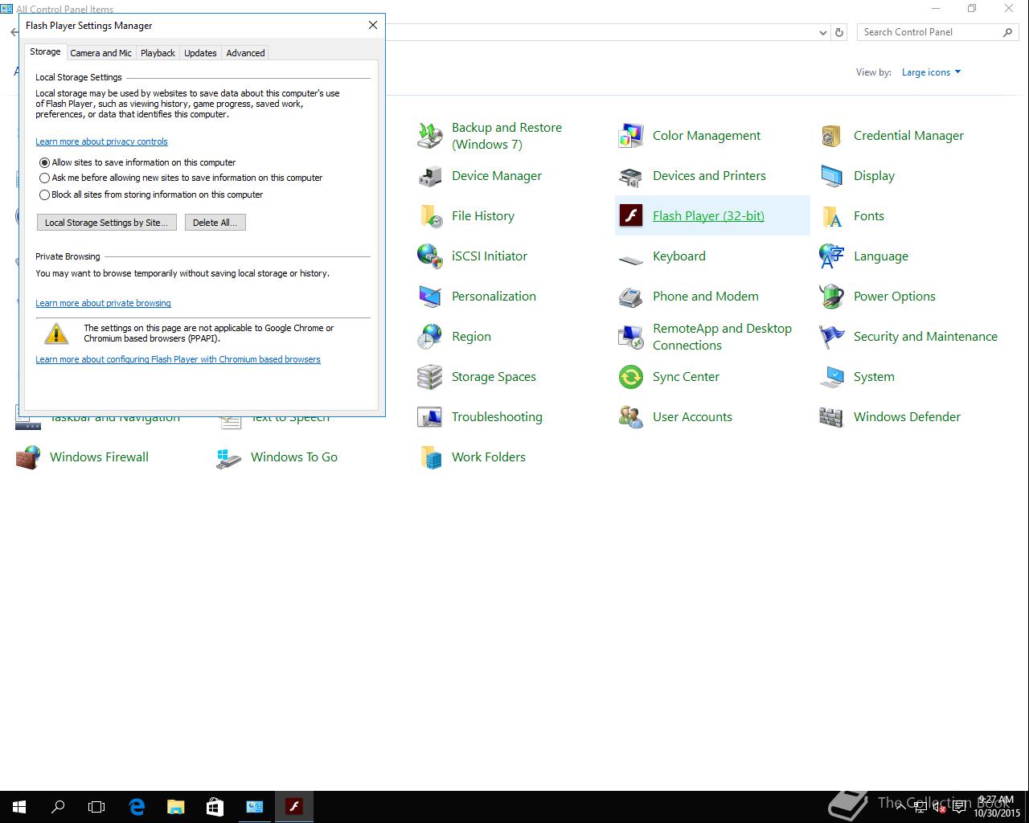Open the Troubleshooting icon

coord(430,417)
